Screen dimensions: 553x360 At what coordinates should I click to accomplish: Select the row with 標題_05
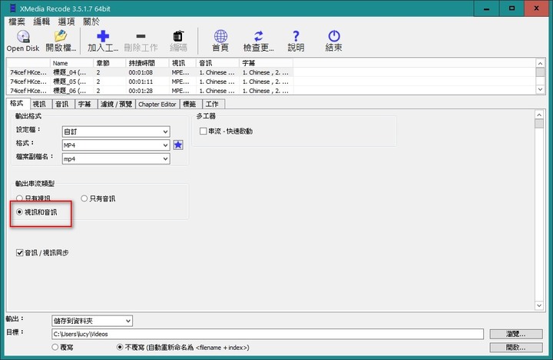(x=150, y=82)
